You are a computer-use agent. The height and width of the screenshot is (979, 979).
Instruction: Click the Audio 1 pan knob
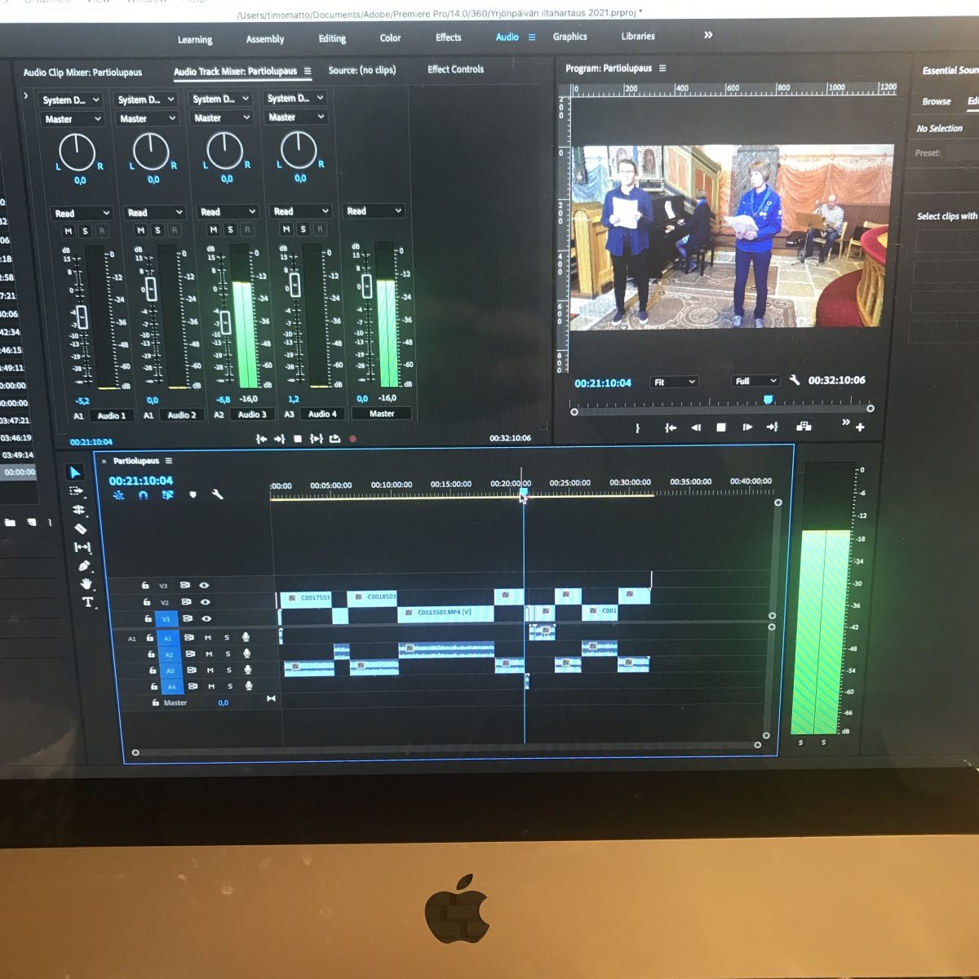tap(78, 152)
